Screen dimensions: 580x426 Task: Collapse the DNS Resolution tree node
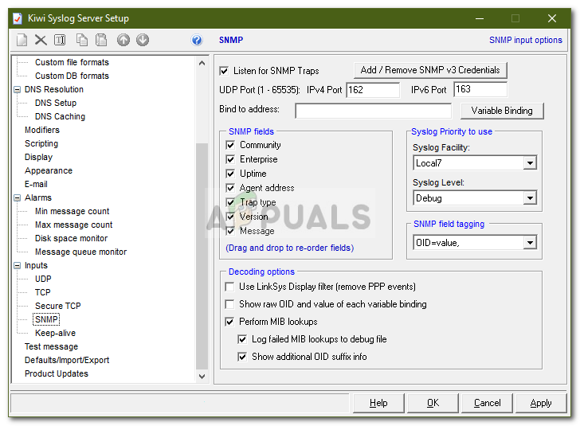18,89
